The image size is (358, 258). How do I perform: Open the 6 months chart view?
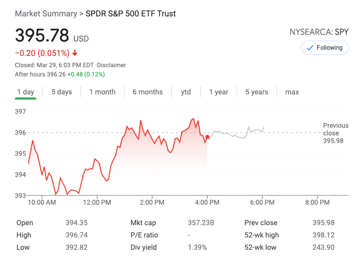(x=148, y=92)
